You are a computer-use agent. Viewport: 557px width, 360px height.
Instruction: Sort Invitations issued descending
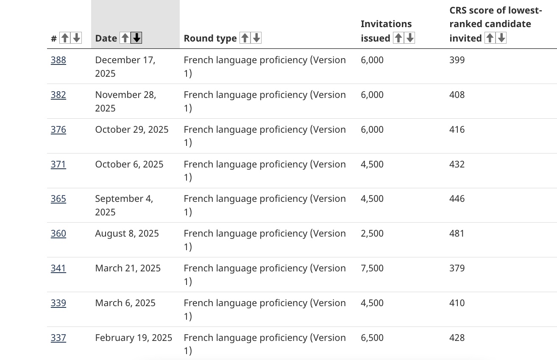tap(409, 38)
